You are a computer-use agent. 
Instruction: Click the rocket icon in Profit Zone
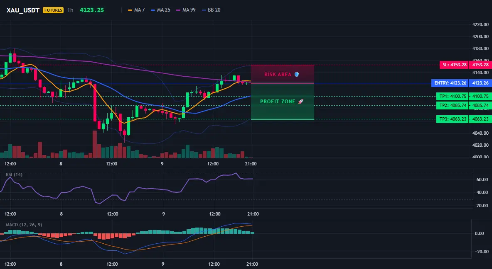(x=300, y=102)
